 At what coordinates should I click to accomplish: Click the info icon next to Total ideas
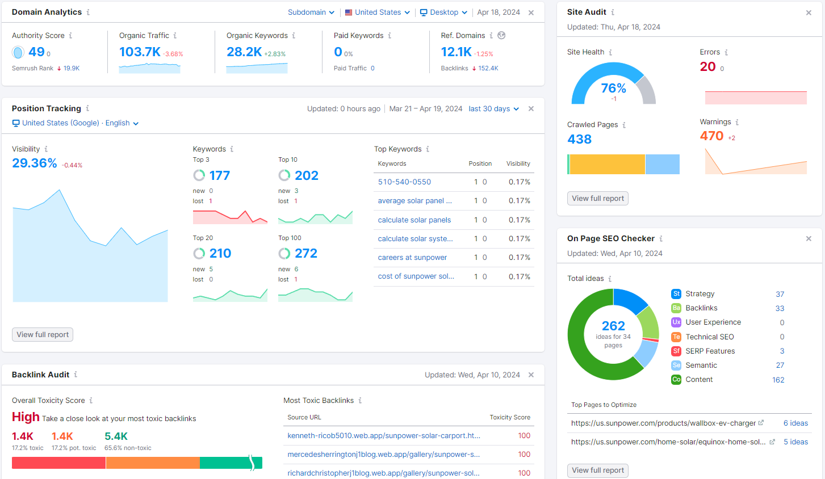[x=610, y=279]
